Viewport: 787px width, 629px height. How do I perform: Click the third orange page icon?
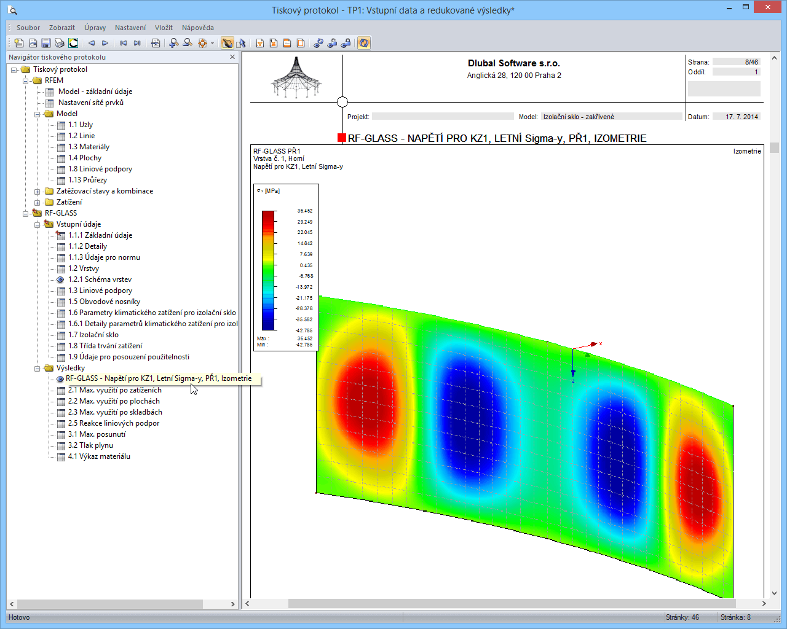[x=287, y=43]
